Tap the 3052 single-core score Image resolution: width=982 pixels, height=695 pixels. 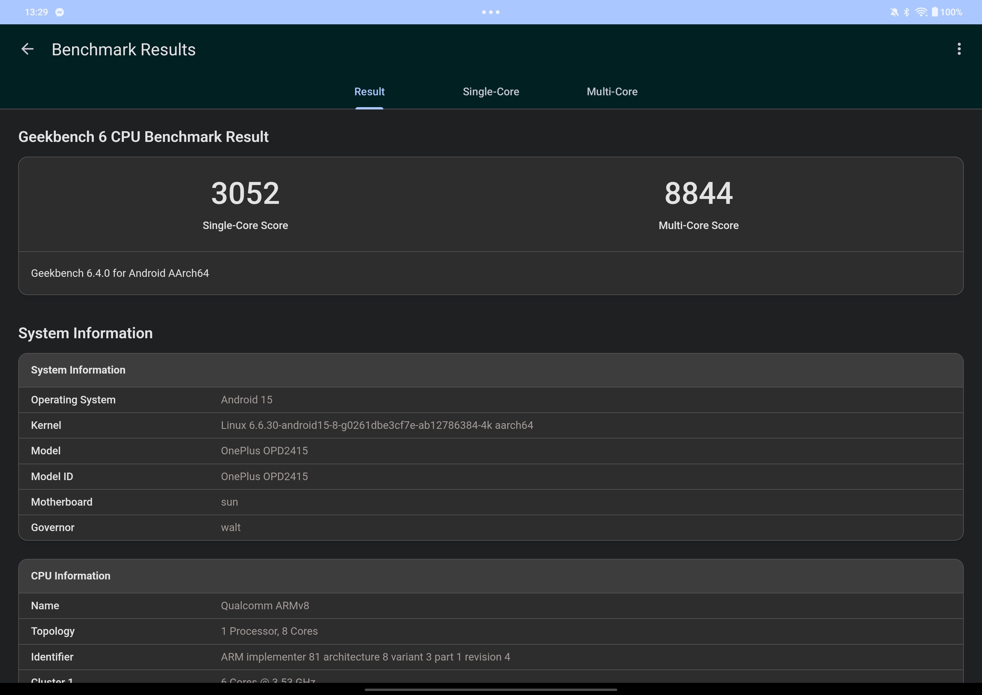[x=245, y=193]
